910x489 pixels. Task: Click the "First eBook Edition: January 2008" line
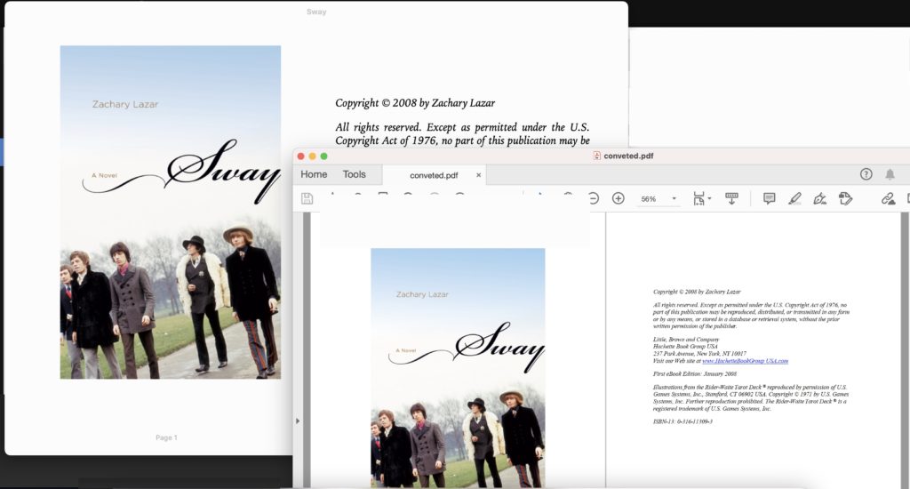click(x=695, y=374)
